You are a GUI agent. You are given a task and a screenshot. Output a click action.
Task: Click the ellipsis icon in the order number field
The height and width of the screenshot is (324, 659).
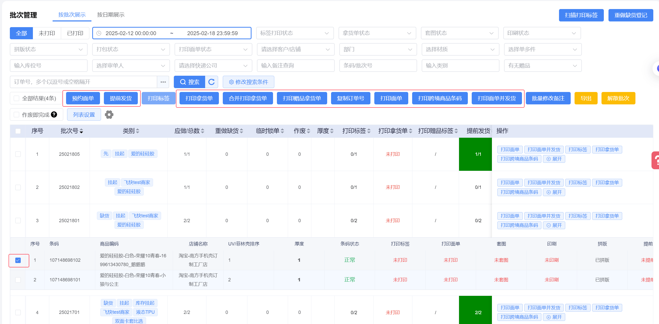163,82
